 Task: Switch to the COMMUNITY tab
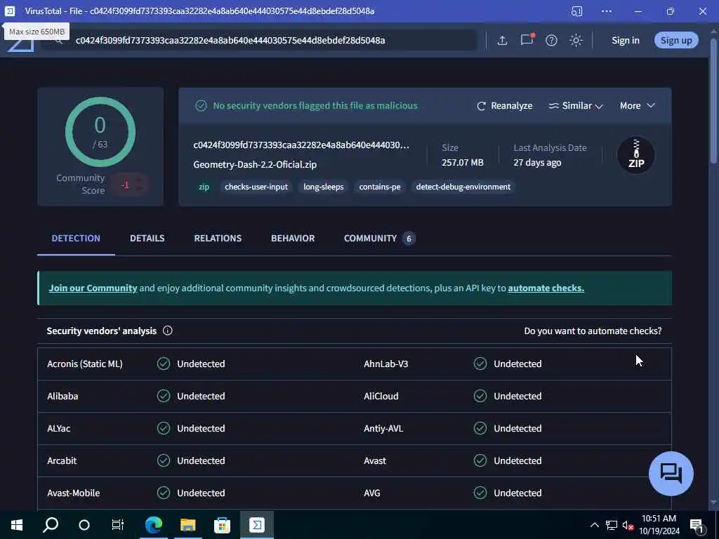[379, 239]
